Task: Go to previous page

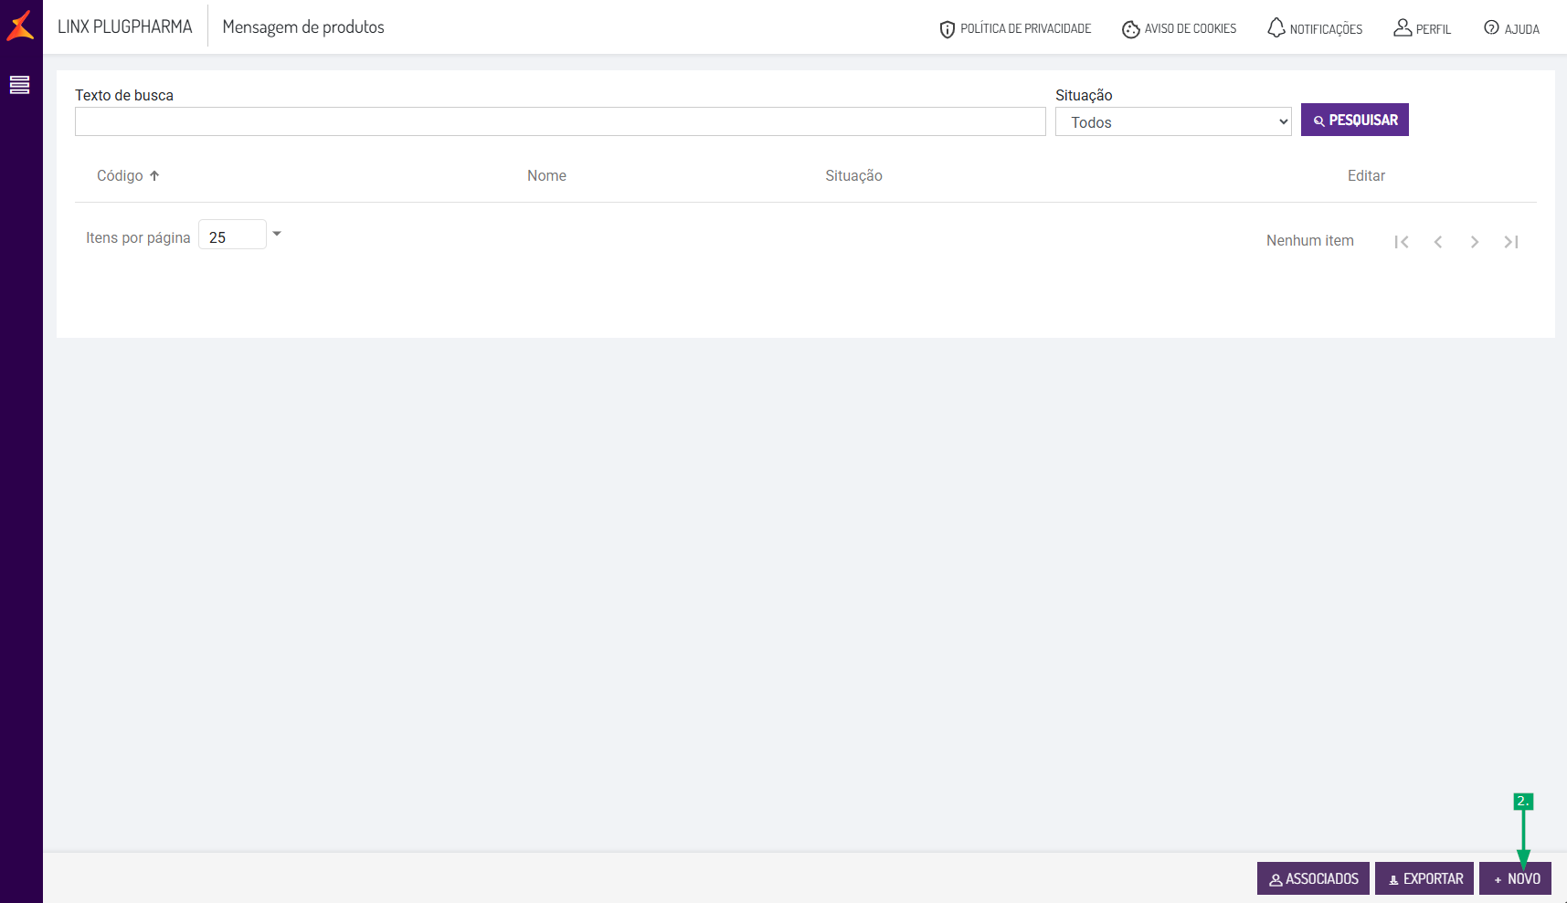Action: click(1438, 241)
